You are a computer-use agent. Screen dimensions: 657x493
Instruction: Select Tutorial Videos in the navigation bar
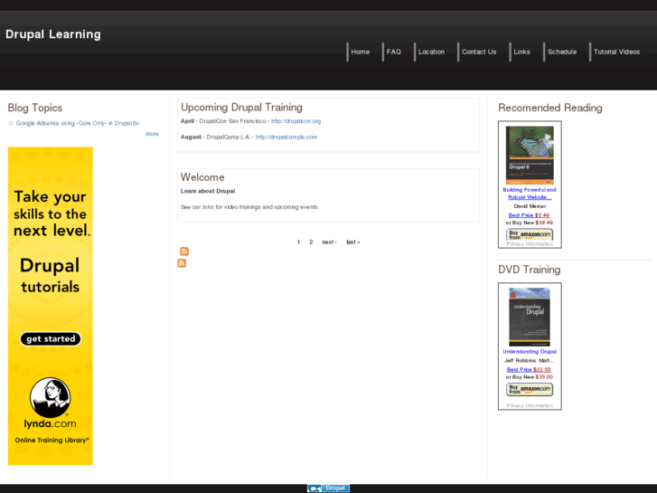[616, 52]
